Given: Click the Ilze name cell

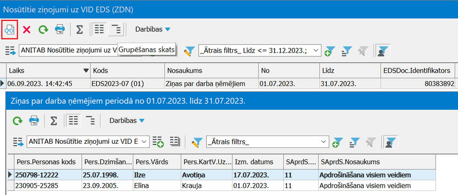Looking at the screenshot, I should pyautogui.click(x=157, y=175).
